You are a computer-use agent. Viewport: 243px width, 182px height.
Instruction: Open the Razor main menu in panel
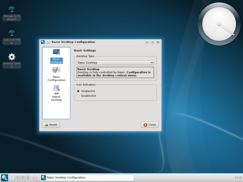click(x=4, y=178)
